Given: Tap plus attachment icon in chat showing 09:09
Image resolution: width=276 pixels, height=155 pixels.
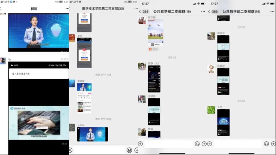Looking at the screenshot, I should tap(204, 144).
